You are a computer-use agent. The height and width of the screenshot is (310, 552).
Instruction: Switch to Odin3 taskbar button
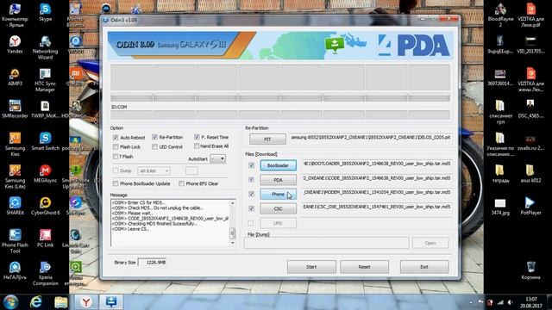coord(111,302)
